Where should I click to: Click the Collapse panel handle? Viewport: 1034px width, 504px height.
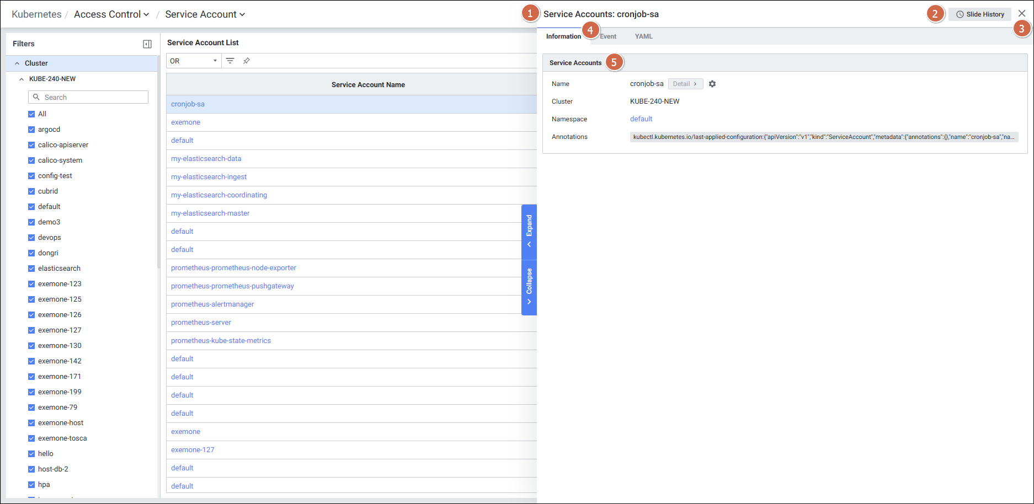tap(529, 287)
